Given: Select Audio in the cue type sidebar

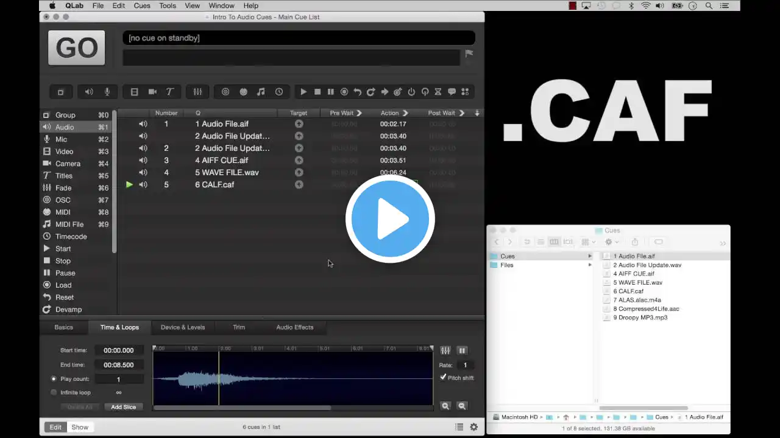Looking at the screenshot, I should tap(75, 127).
